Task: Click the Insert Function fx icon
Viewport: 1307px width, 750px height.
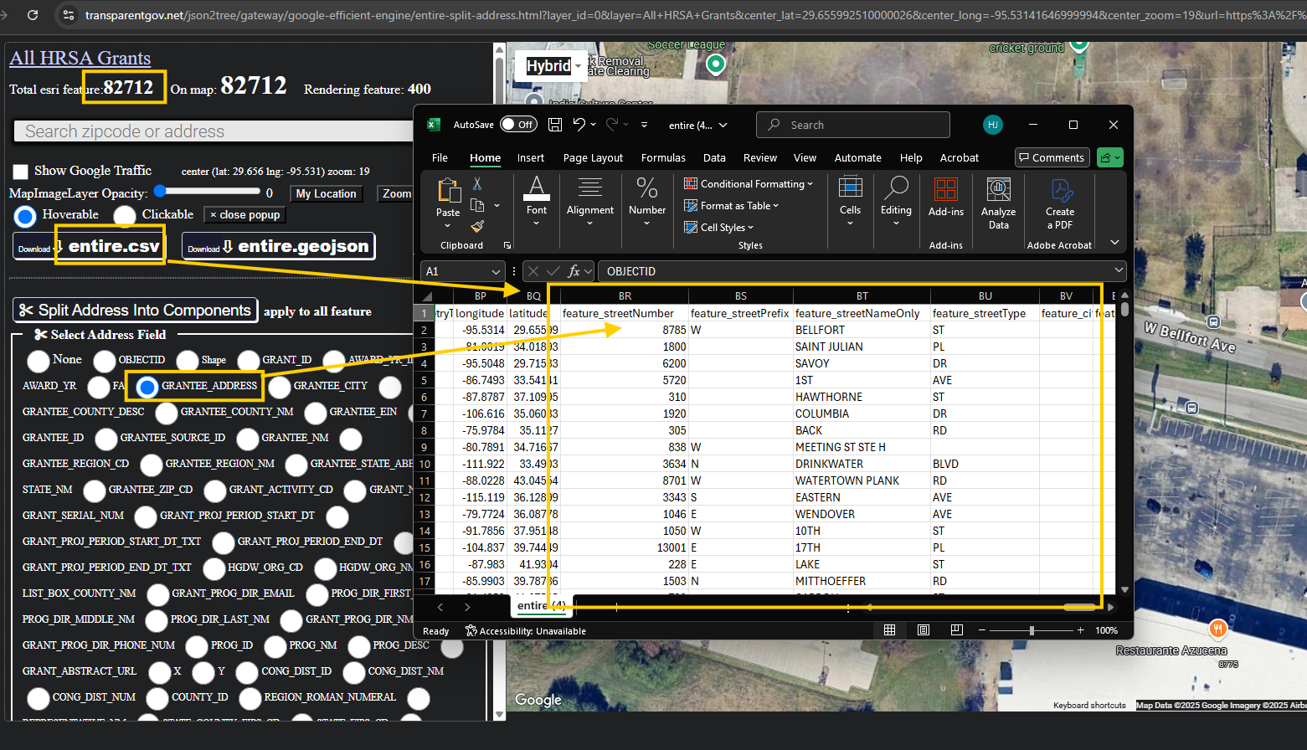Action: pyautogui.click(x=574, y=271)
